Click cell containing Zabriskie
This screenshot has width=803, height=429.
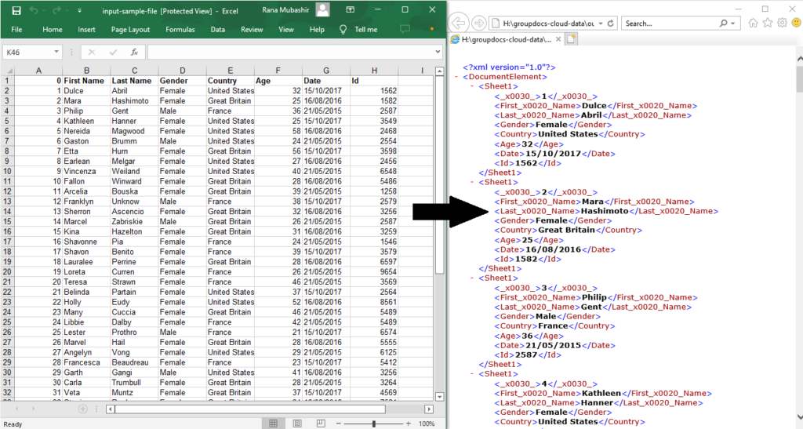[134, 222]
